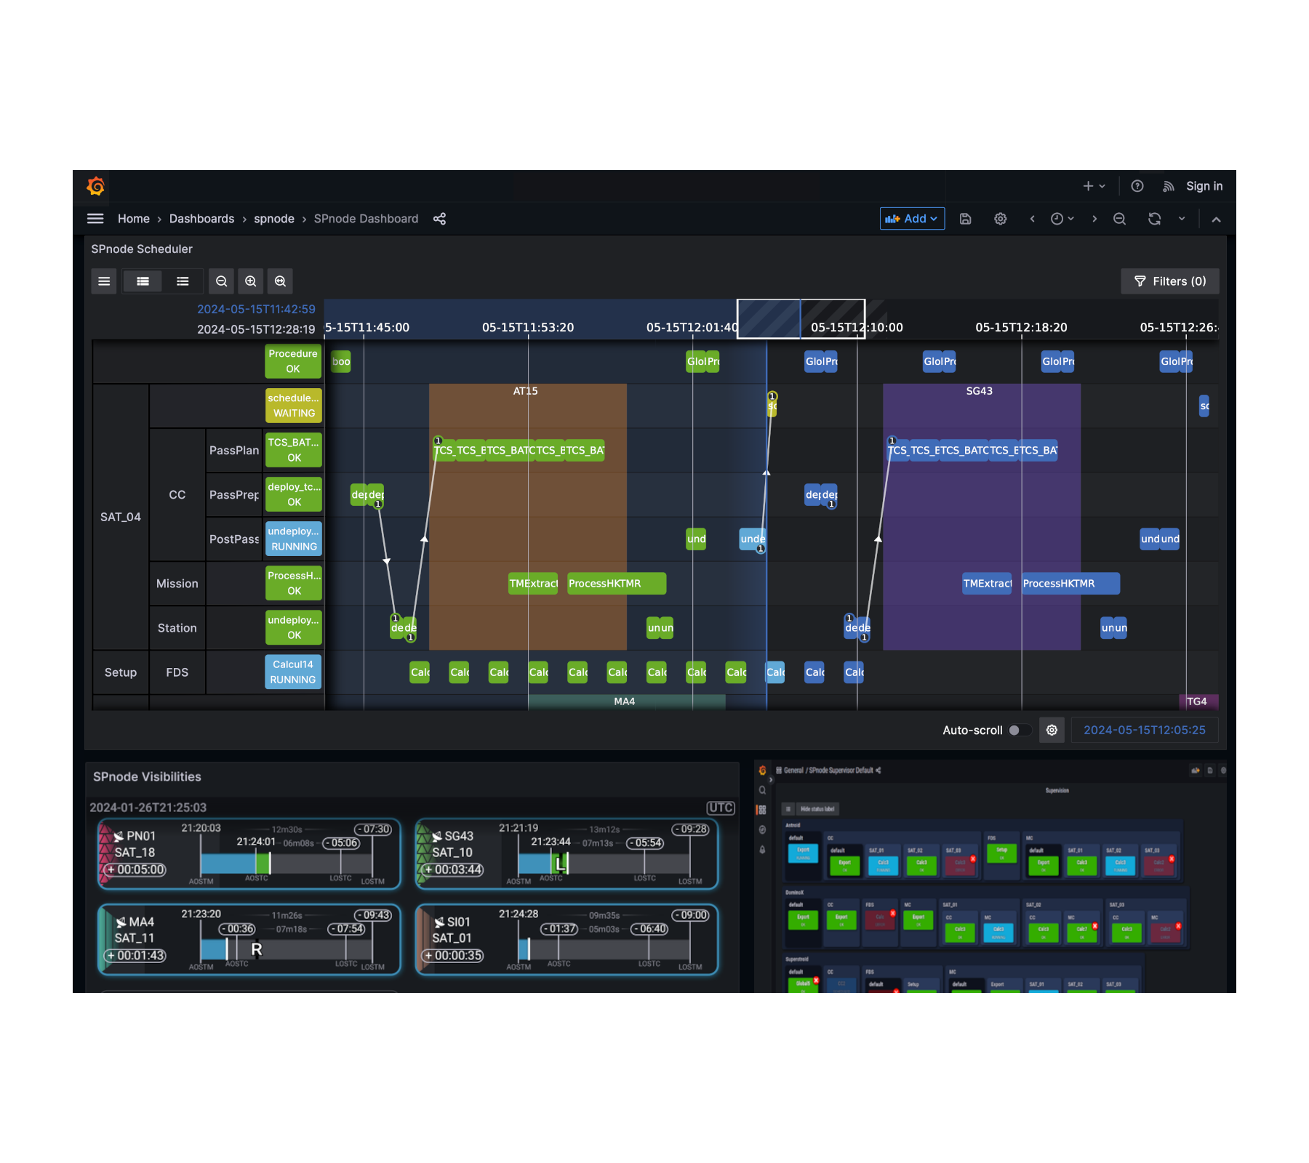Expand refresh interval dropdown arrow
This screenshot has height=1163, width=1309.
(1182, 219)
